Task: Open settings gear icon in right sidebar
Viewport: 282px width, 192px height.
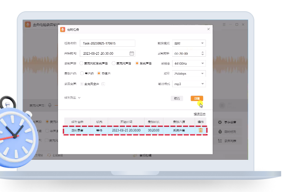Action: coord(220,122)
